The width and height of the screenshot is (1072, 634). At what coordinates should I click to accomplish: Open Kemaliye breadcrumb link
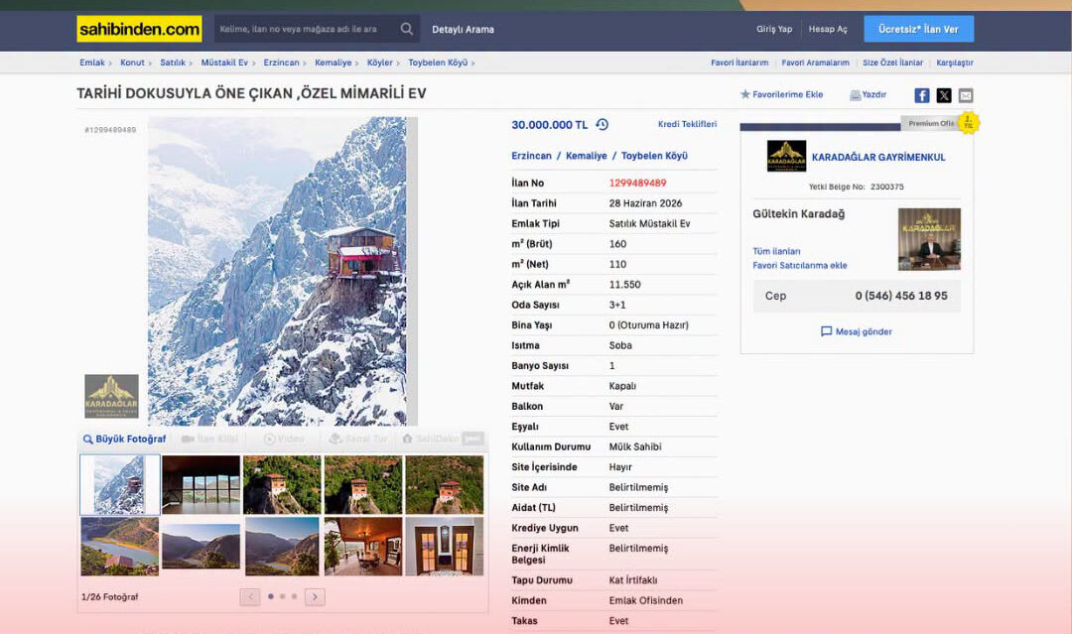[x=333, y=63]
